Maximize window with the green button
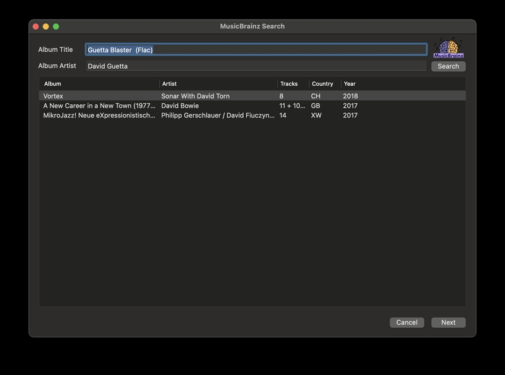 (56, 27)
